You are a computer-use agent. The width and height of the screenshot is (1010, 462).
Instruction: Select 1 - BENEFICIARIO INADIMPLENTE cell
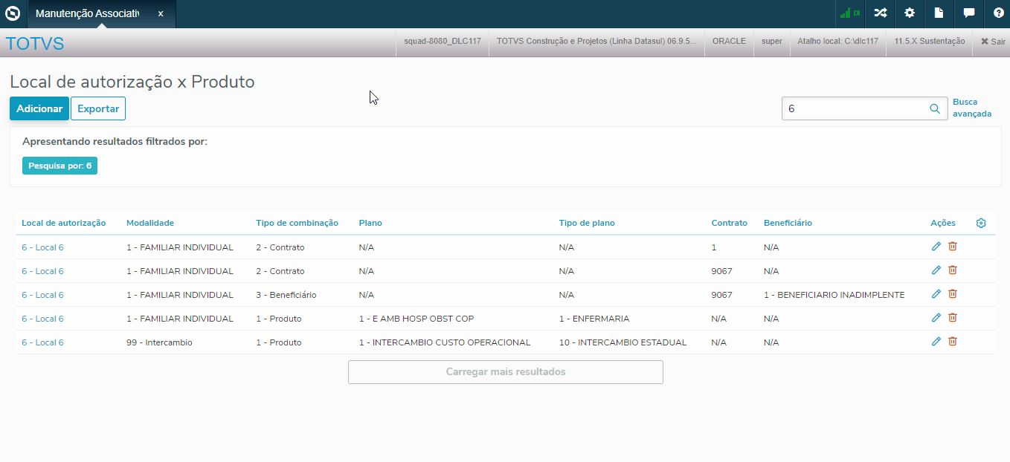[834, 295]
